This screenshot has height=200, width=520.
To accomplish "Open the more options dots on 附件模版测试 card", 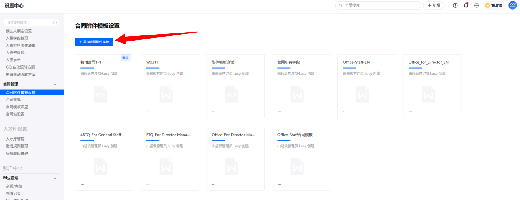I will pyautogui.click(x=214, y=112).
